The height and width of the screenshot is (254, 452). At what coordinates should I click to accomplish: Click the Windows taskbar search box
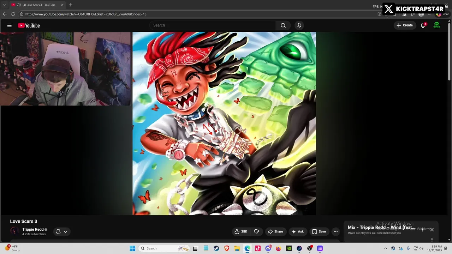(x=164, y=248)
